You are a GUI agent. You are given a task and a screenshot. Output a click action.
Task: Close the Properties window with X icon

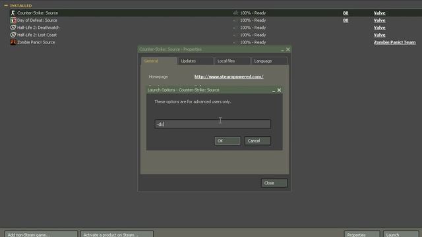pyautogui.click(x=288, y=49)
